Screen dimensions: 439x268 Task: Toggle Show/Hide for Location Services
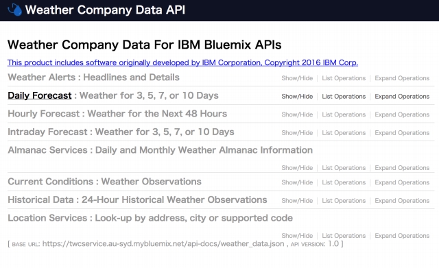297,236
